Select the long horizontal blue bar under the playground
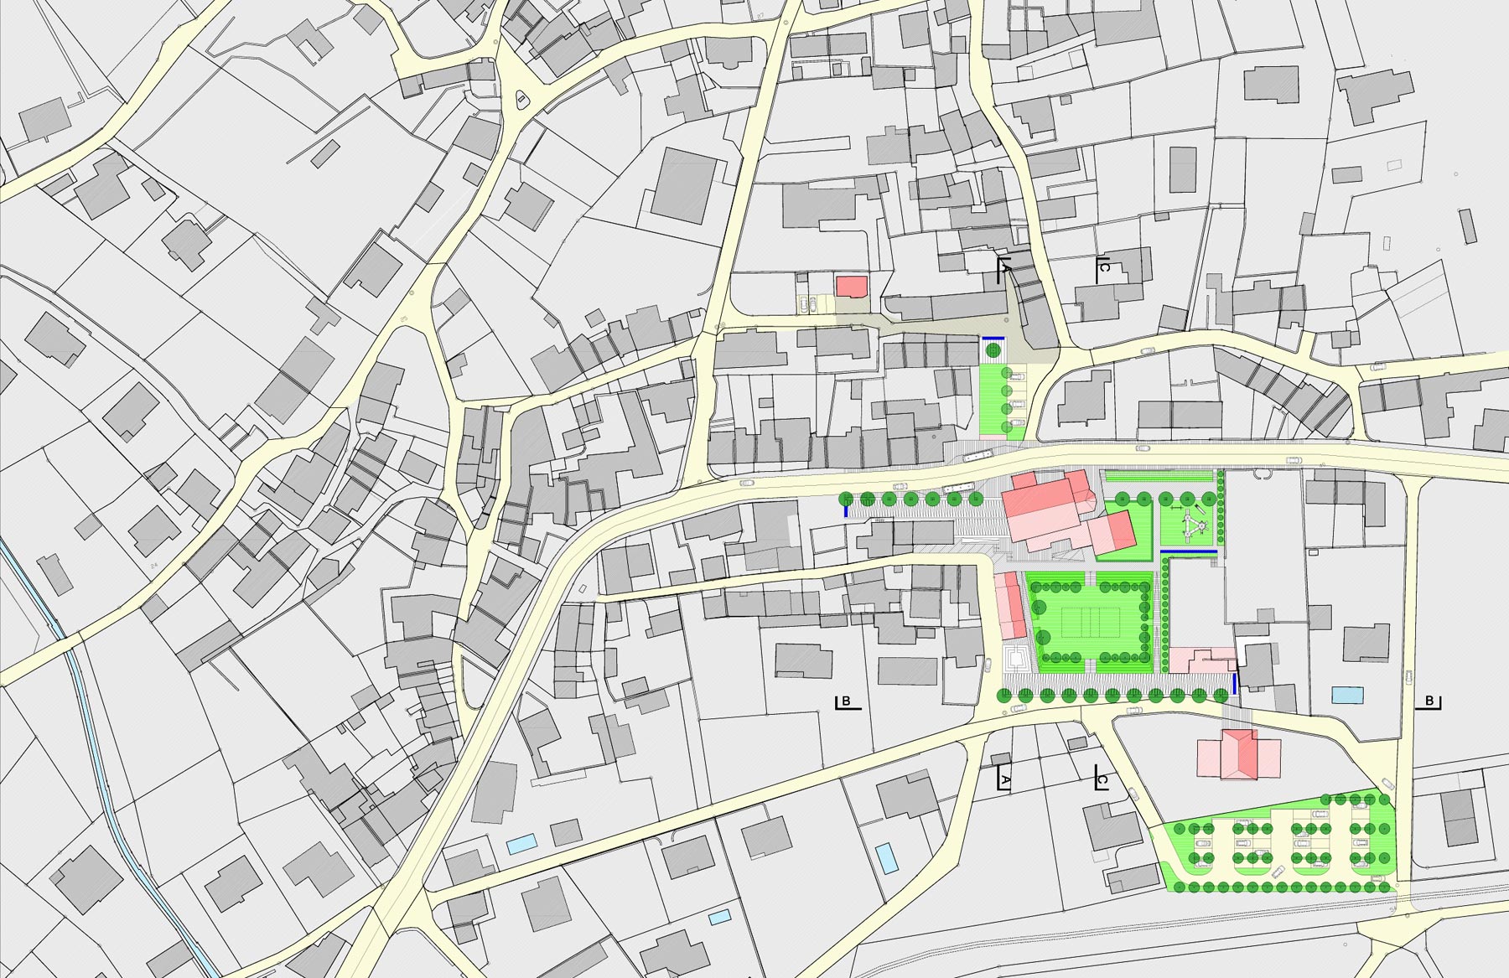Image resolution: width=1509 pixels, height=978 pixels. pos(1189,551)
